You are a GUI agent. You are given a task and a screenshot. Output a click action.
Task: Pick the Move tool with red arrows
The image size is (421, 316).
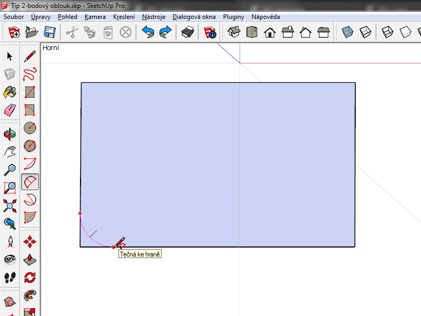[31, 242]
